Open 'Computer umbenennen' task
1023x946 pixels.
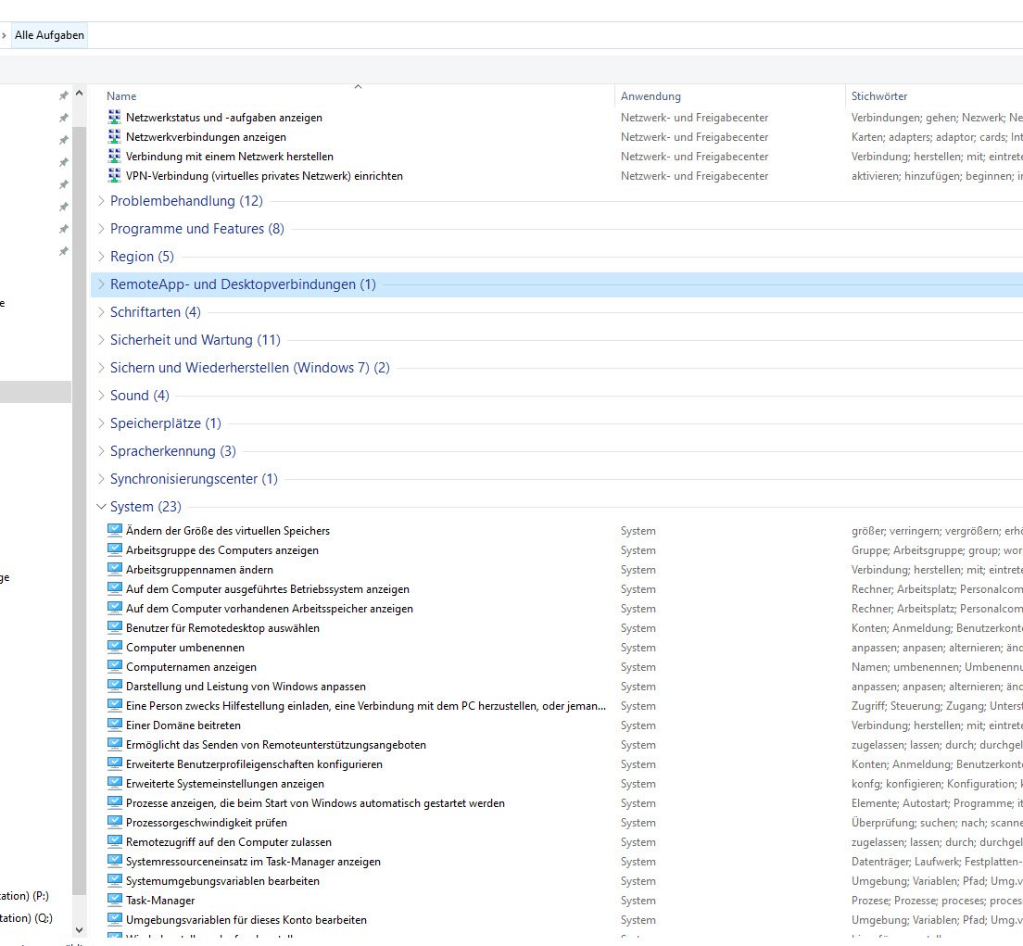coord(185,648)
